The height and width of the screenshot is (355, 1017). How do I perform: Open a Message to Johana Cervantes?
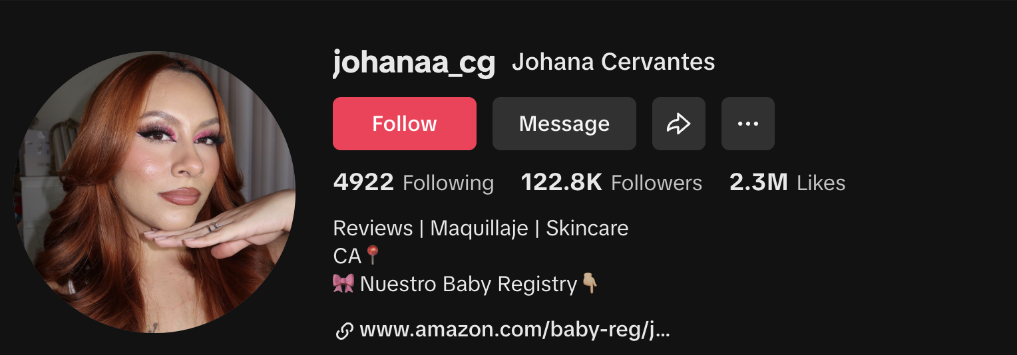click(x=564, y=124)
